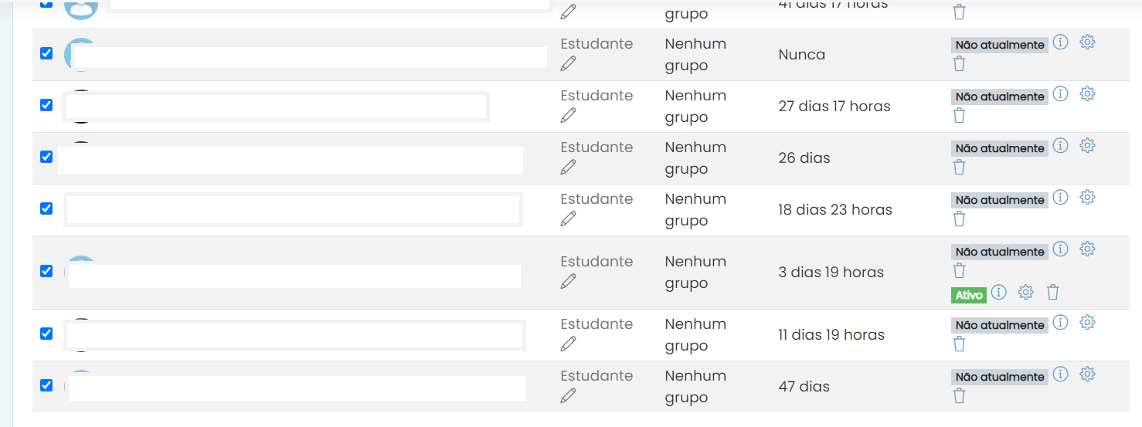Click trash icon beside the Ativo badge
Image resolution: width=1142 pixels, height=427 pixels.
1052,292
